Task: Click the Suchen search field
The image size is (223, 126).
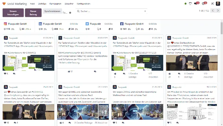Action: tap(111, 11)
